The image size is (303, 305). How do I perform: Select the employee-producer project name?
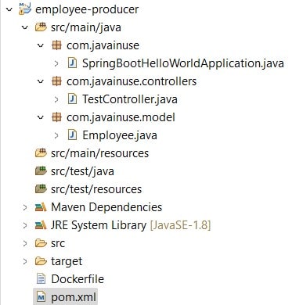87,9
